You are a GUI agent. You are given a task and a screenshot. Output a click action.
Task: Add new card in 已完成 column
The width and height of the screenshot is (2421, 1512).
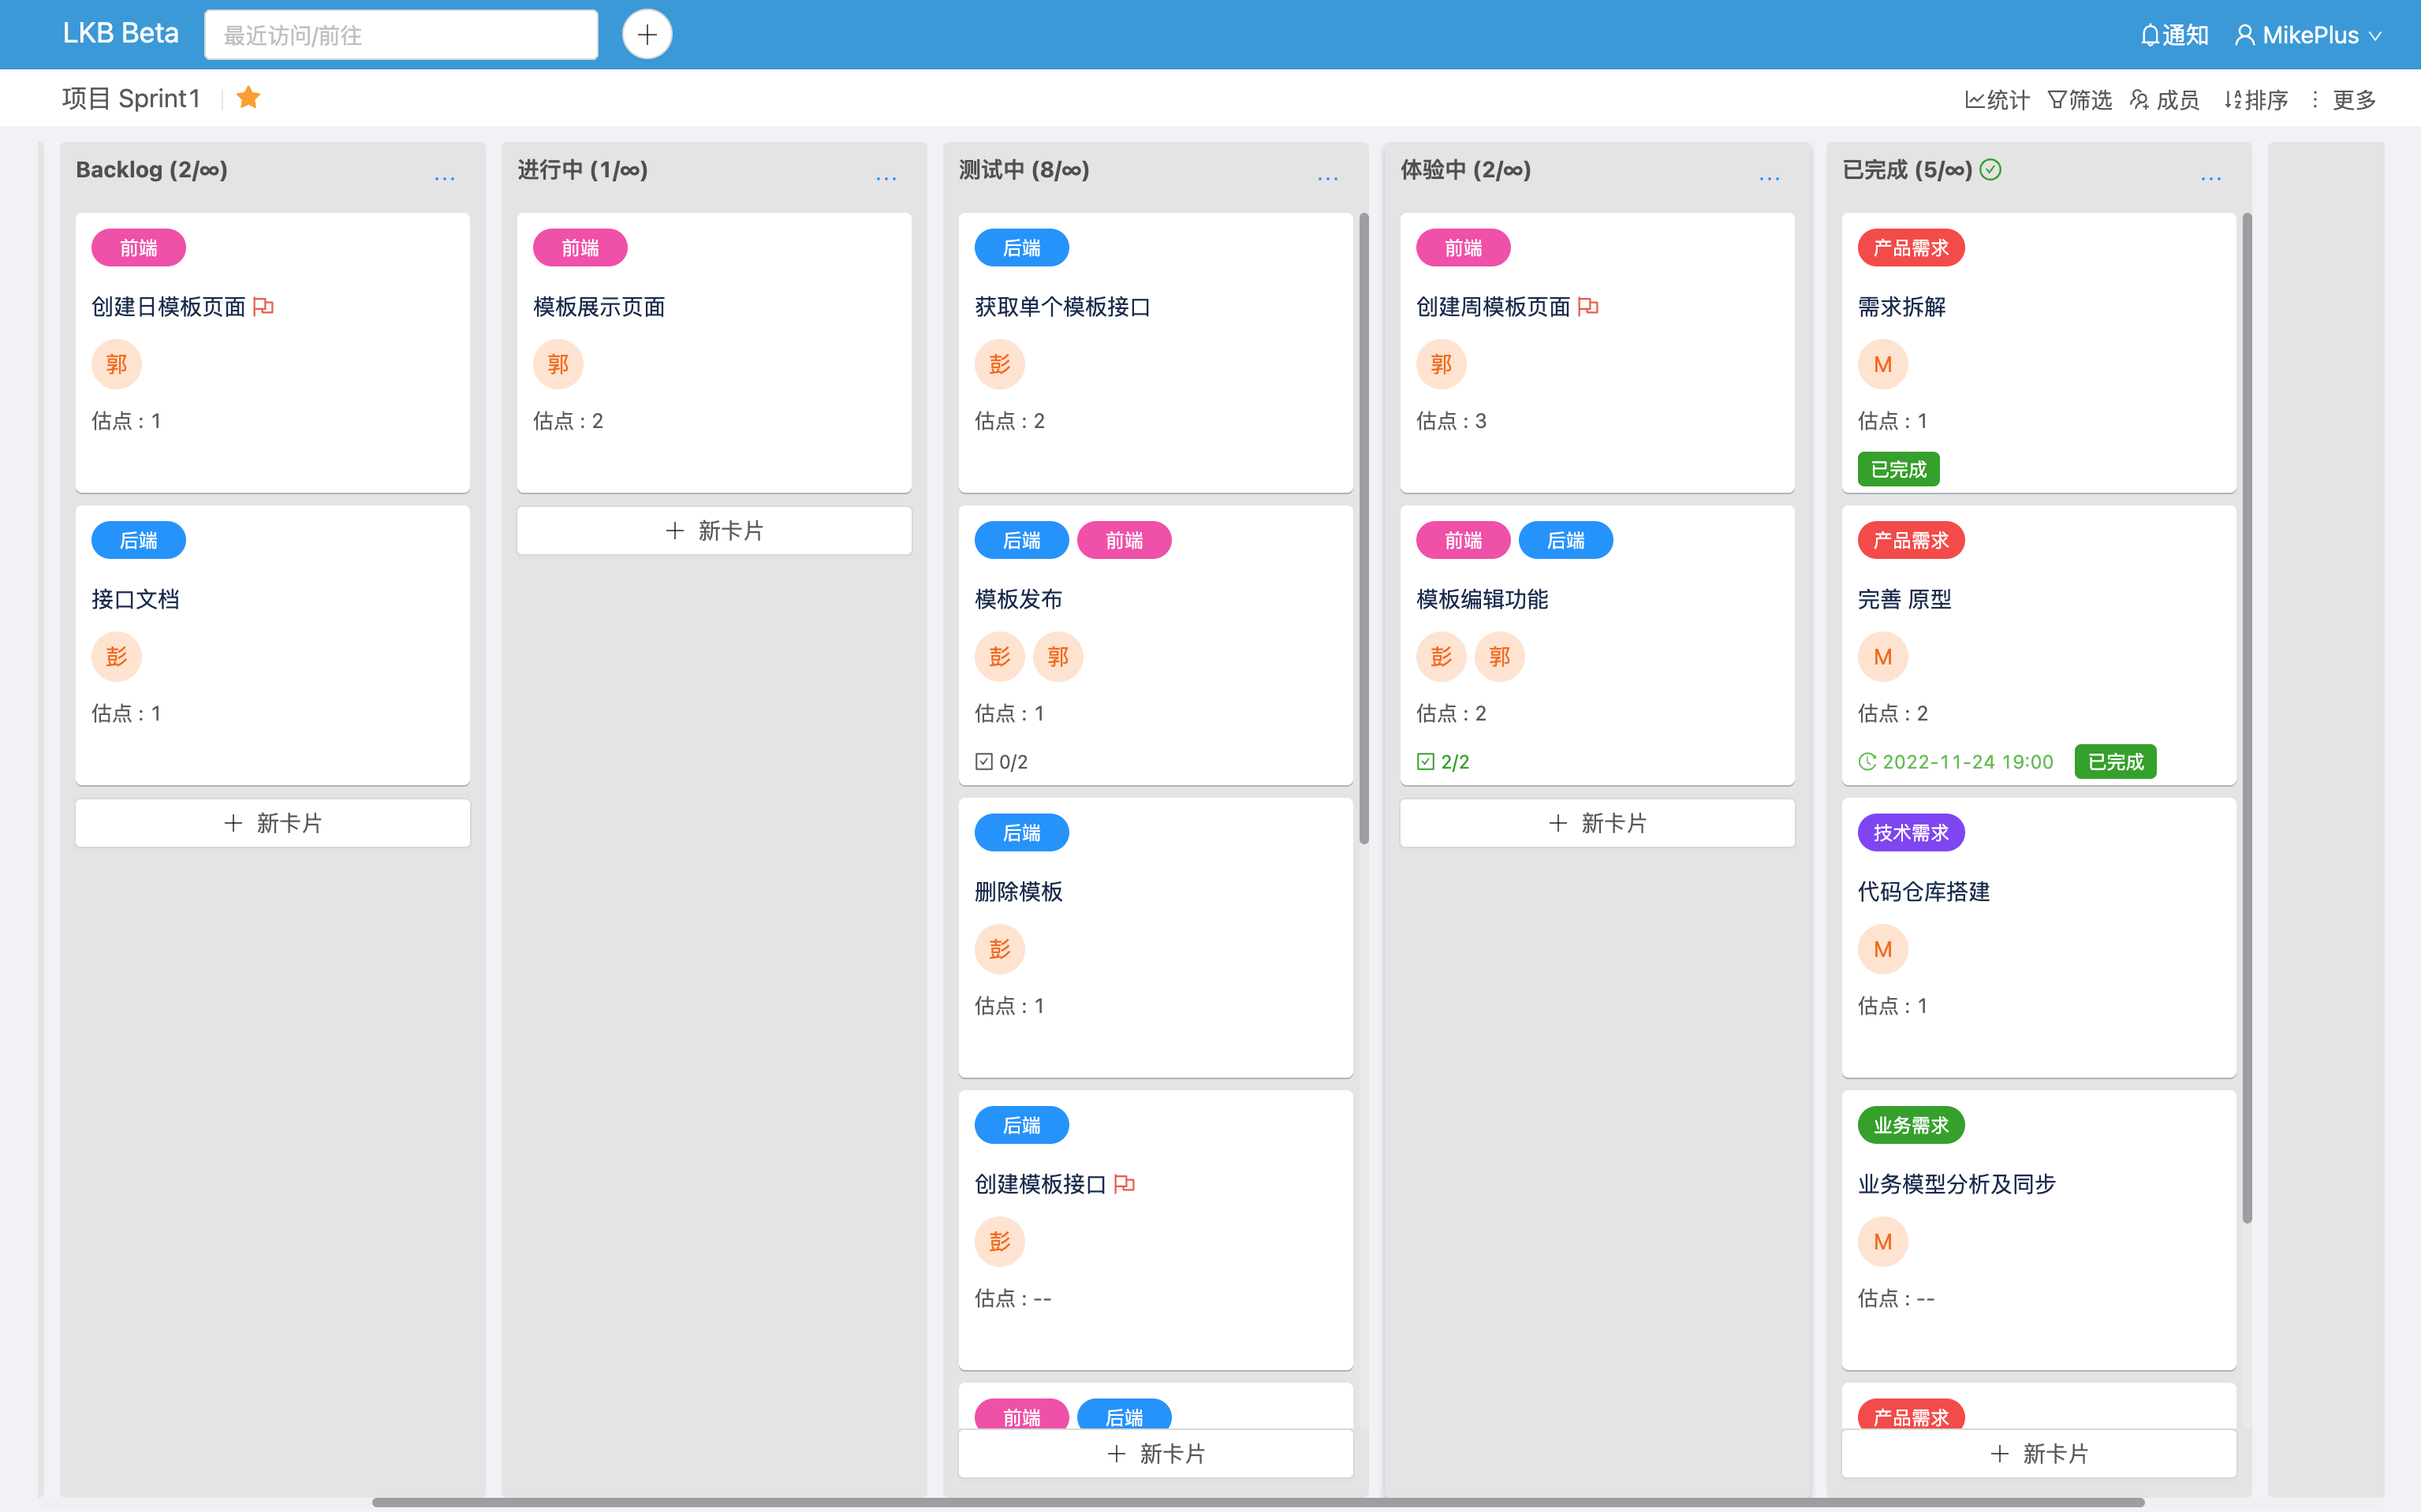(2039, 1454)
